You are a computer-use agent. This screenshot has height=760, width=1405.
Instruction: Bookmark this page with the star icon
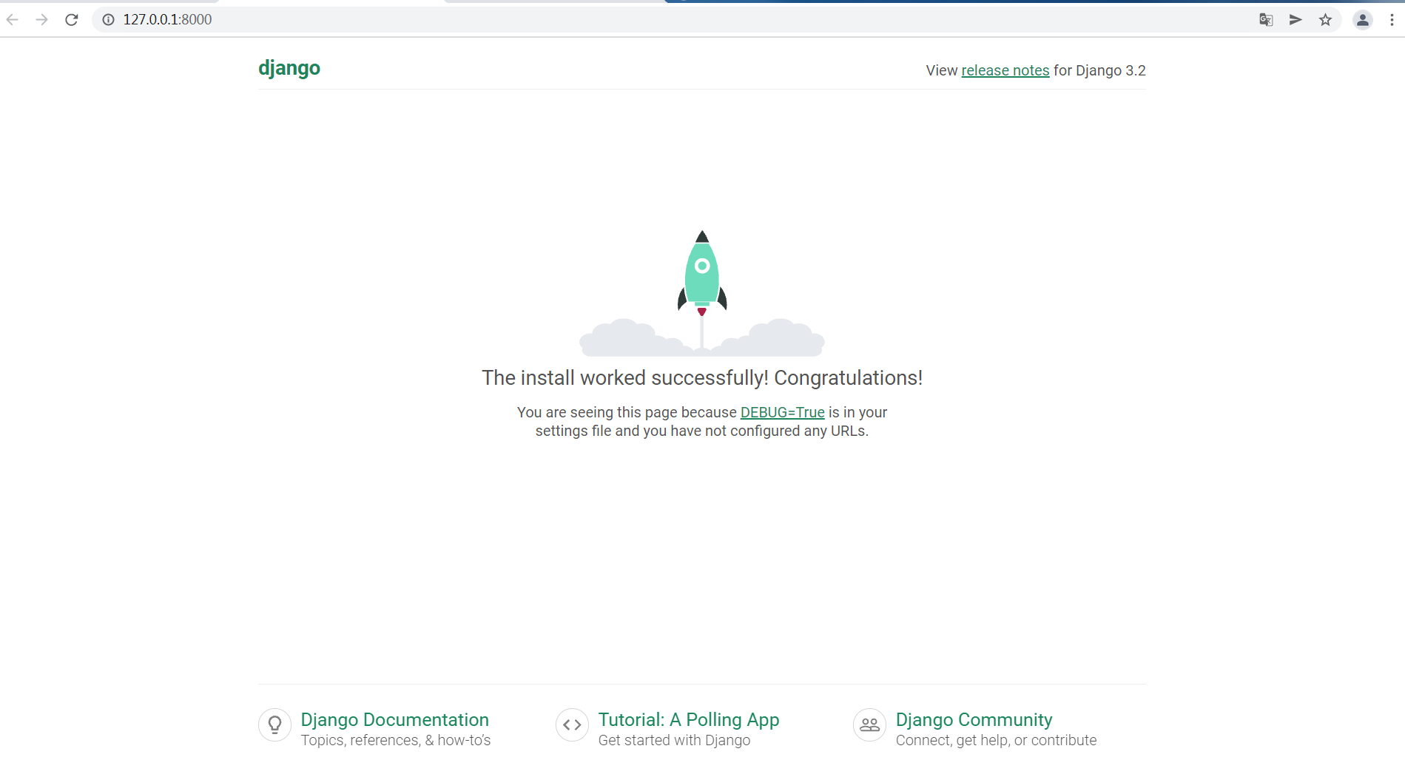(x=1325, y=20)
